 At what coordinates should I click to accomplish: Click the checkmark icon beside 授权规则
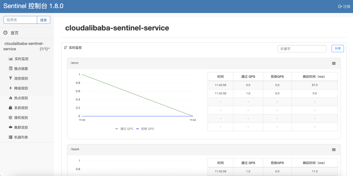[x=11, y=118]
